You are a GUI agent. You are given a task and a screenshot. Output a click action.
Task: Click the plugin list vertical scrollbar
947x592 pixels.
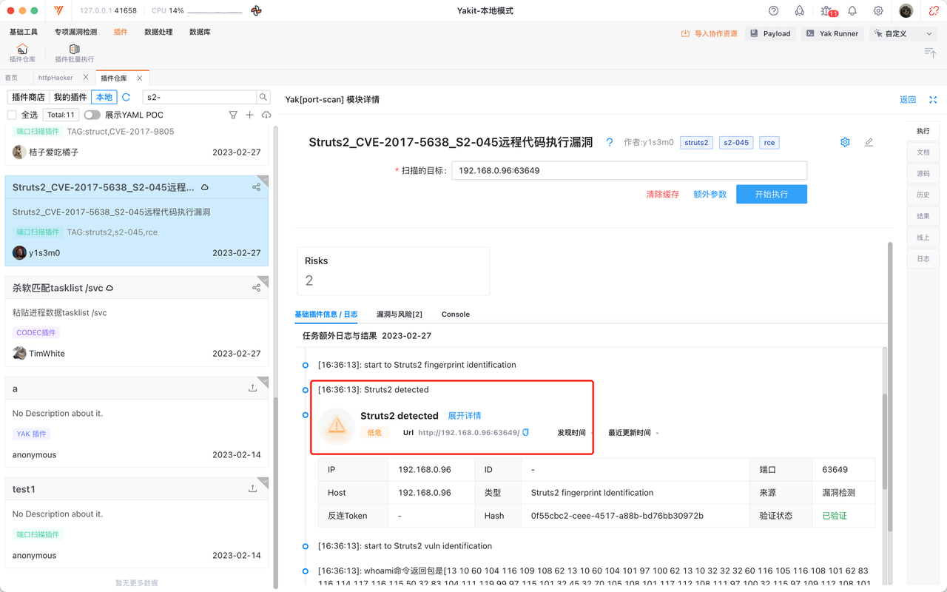click(277, 493)
